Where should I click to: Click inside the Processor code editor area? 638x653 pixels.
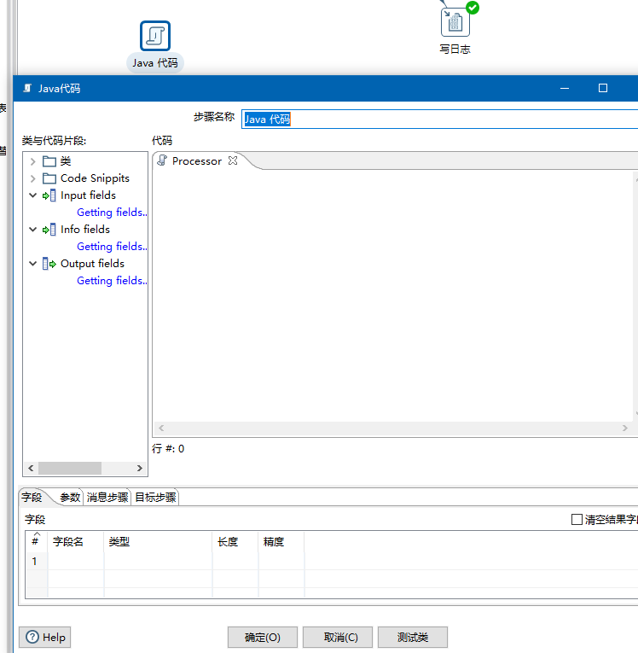point(393,295)
